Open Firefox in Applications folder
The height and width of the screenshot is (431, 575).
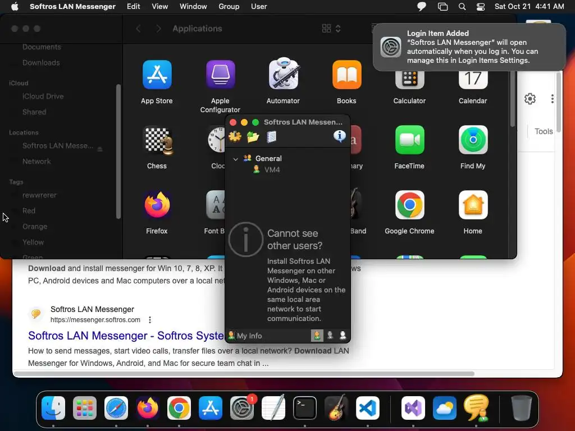coord(157,205)
